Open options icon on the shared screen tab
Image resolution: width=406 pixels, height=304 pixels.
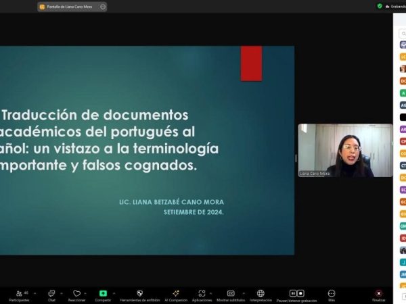click(x=103, y=7)
